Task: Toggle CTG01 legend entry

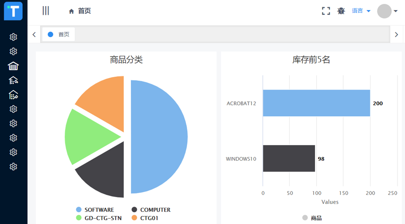Action: point(145,218)
